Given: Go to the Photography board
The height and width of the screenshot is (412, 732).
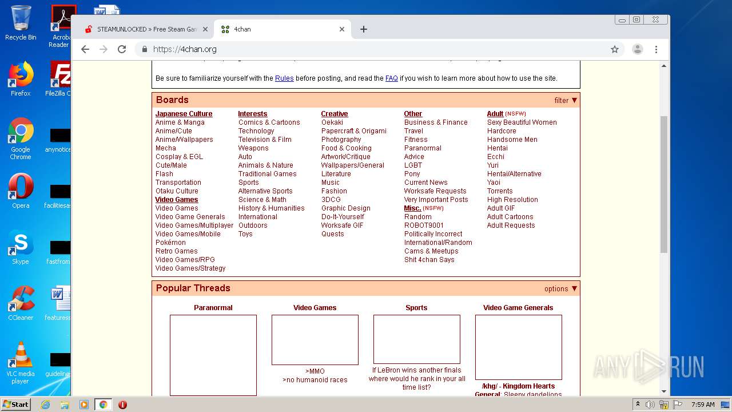Looking at the screenshot, I should click(x=341, y=140).
